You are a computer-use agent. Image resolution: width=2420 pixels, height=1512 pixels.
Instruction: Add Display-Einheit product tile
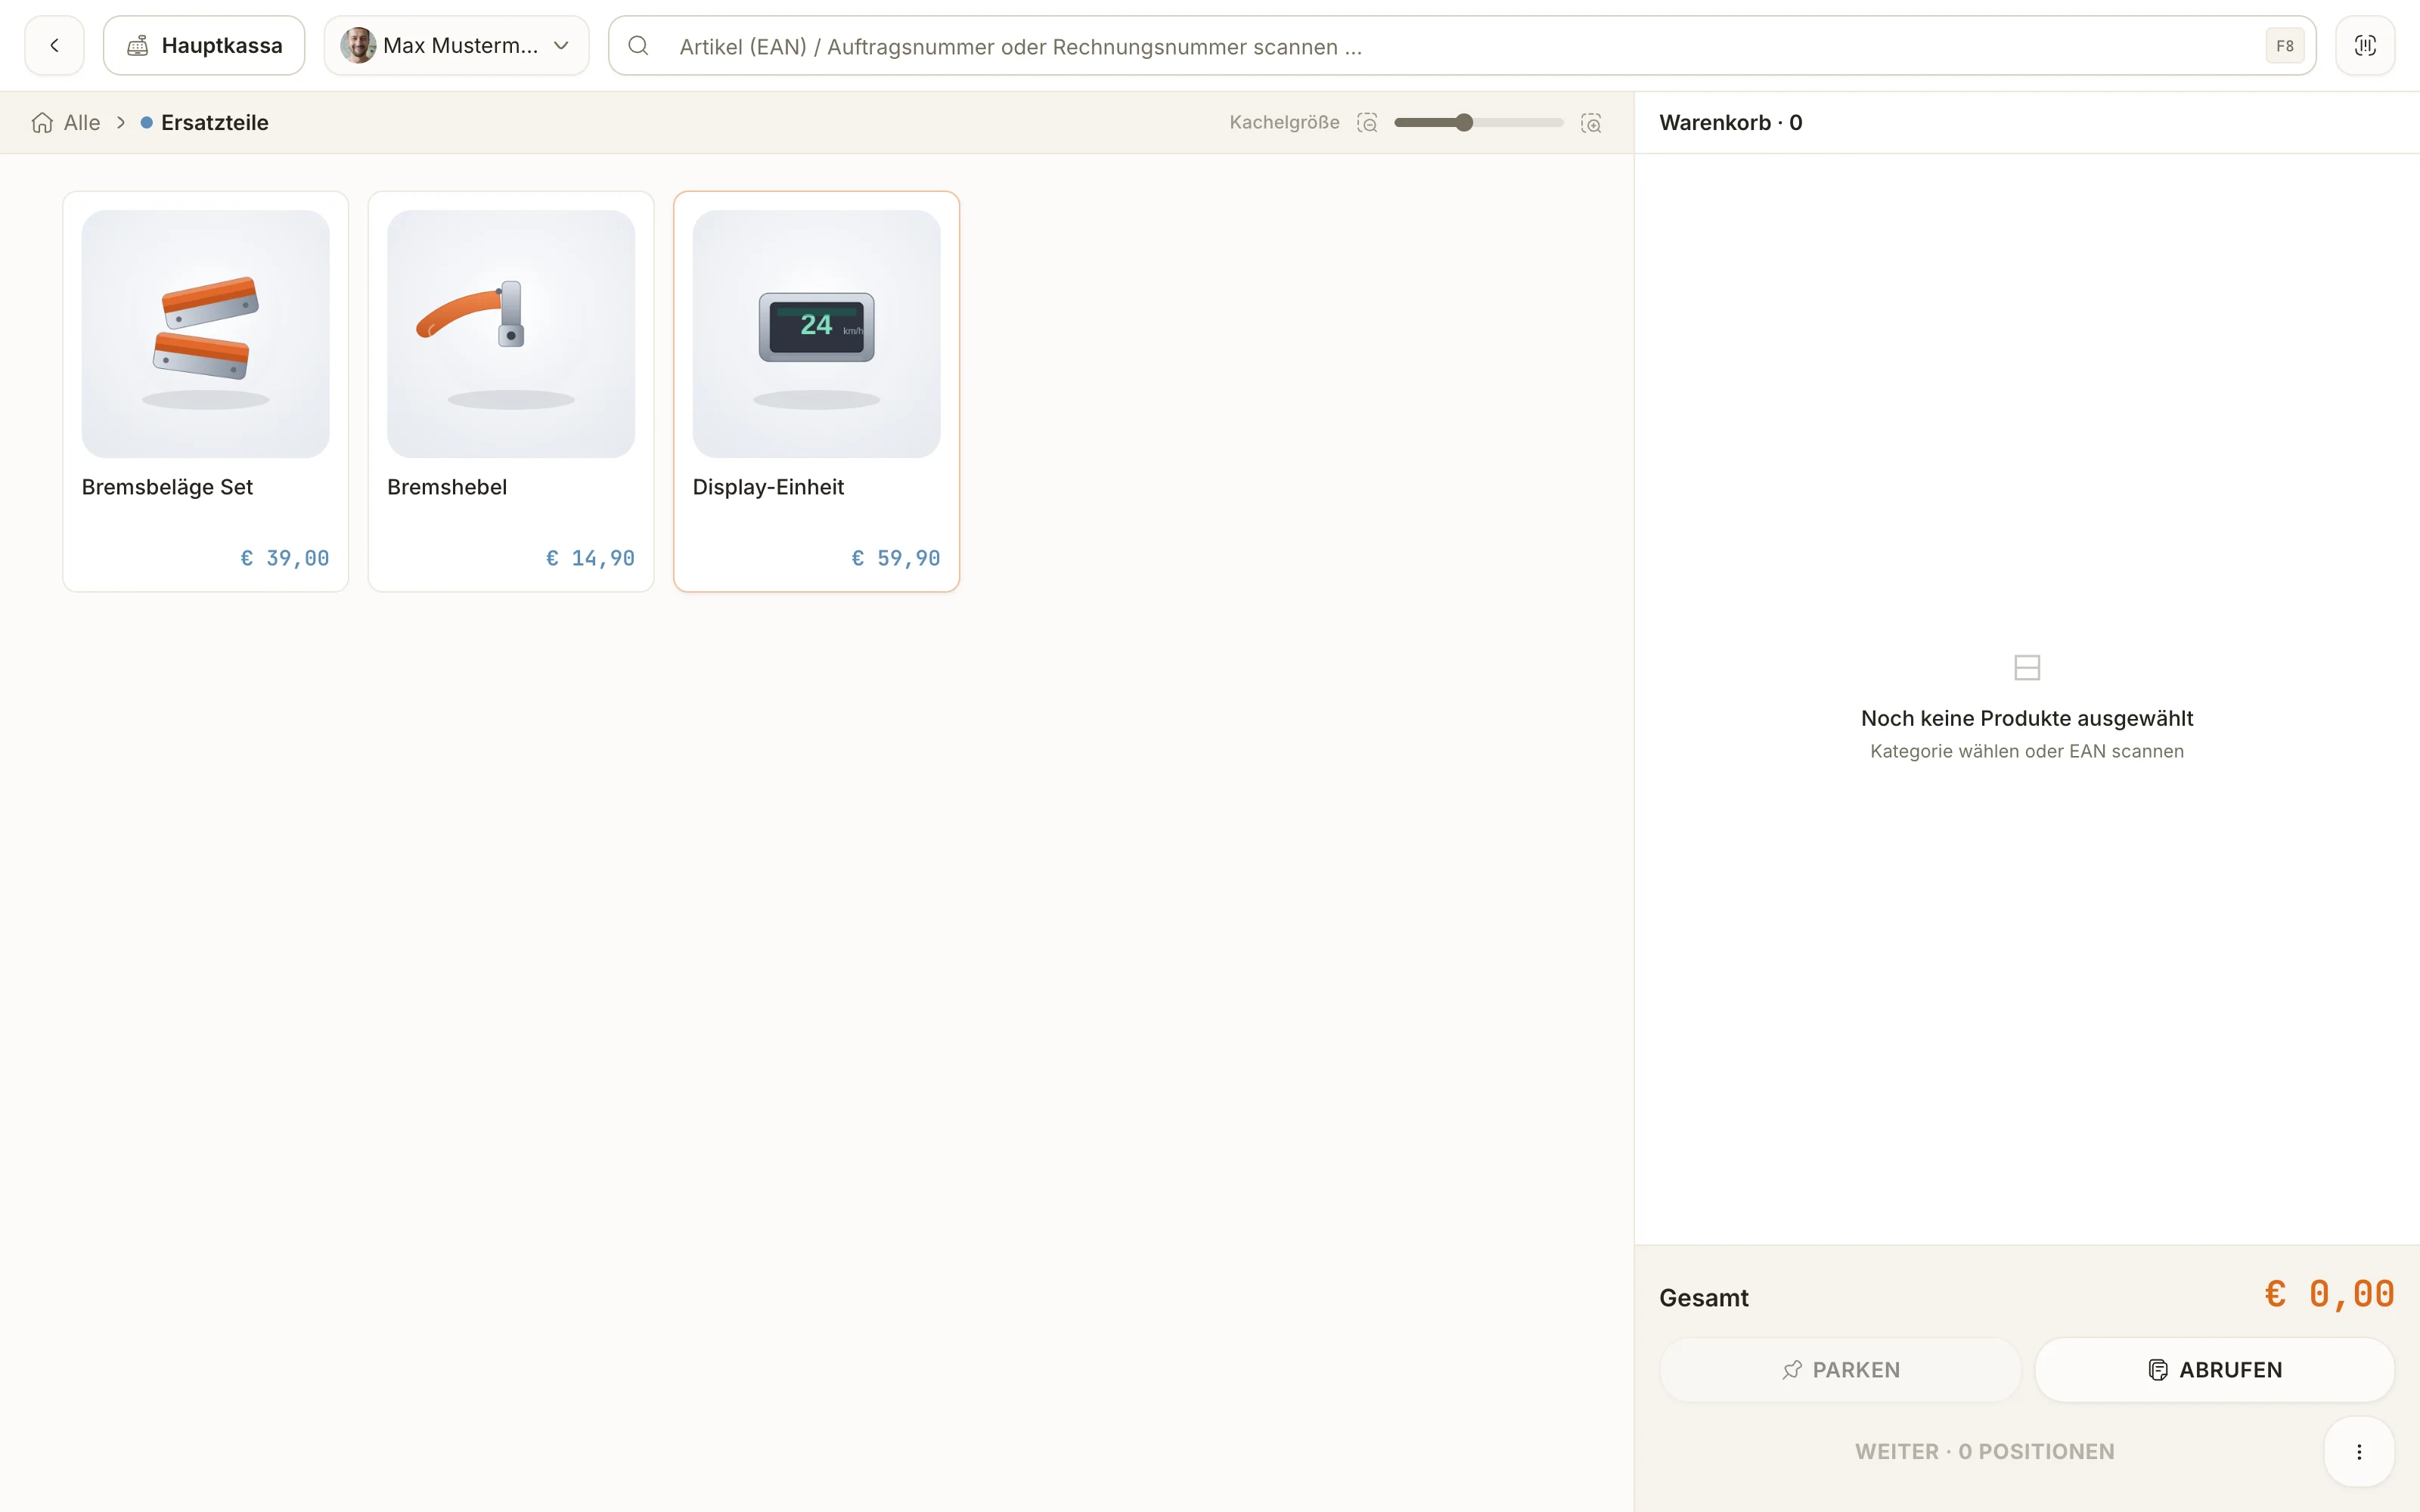point(816,391)
